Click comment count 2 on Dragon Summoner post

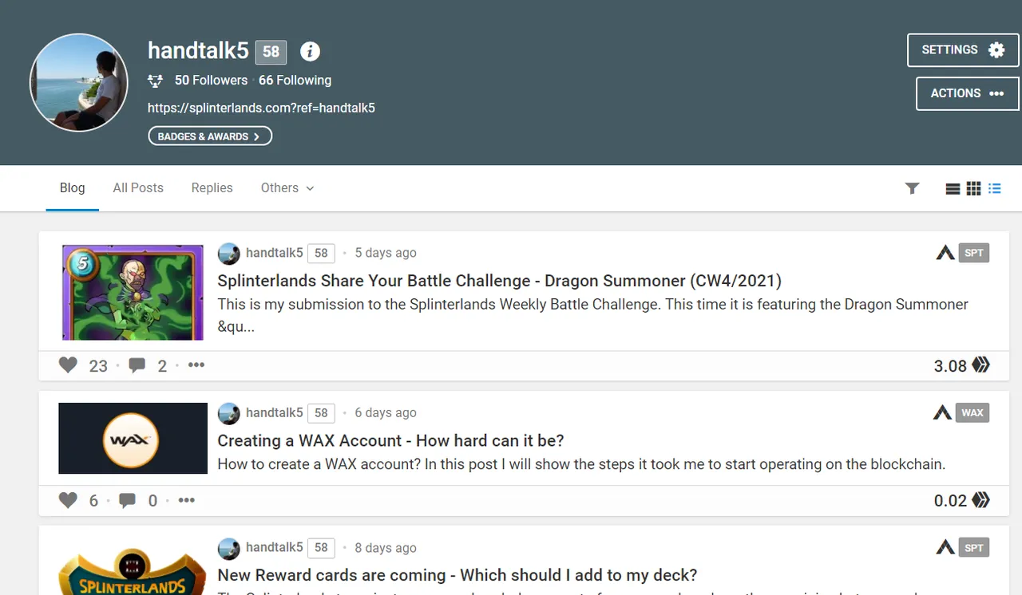(162, 366)
